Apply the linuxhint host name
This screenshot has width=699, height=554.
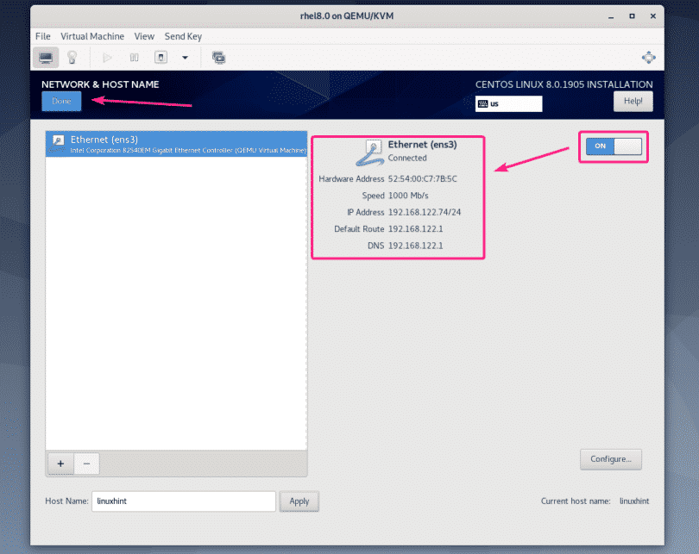[299, 501]
